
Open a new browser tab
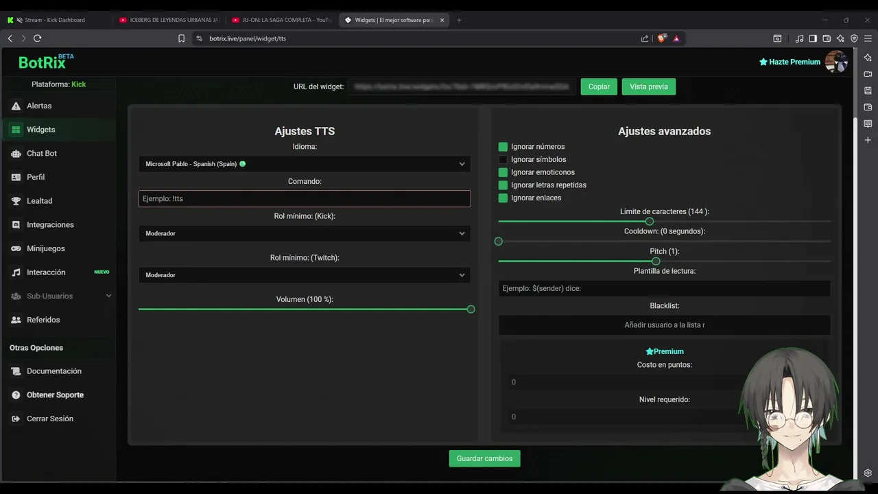coord(459,20)
